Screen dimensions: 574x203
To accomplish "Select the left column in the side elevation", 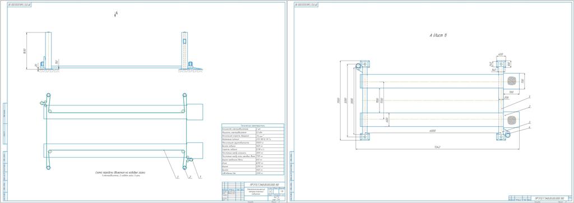I will point(48,50).
